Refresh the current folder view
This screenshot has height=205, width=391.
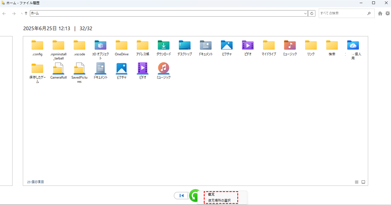coord(312,13)
